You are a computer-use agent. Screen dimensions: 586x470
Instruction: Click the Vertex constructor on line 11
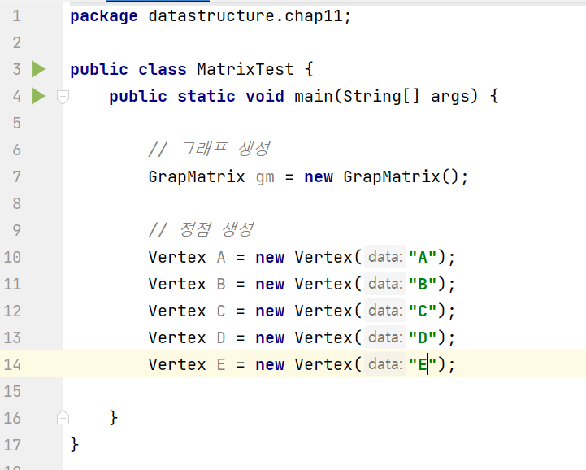(x=323, y=284)
